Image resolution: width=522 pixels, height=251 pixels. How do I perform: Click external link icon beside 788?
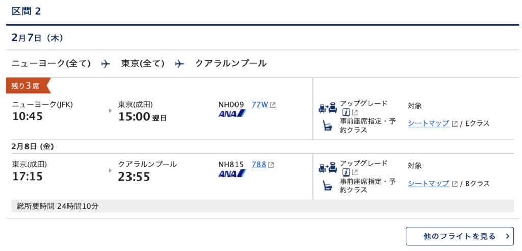271,165
